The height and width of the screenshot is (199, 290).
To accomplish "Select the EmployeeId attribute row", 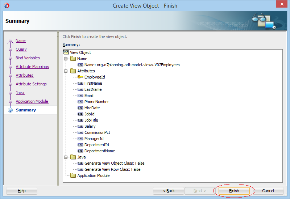I will click(95, 77).
